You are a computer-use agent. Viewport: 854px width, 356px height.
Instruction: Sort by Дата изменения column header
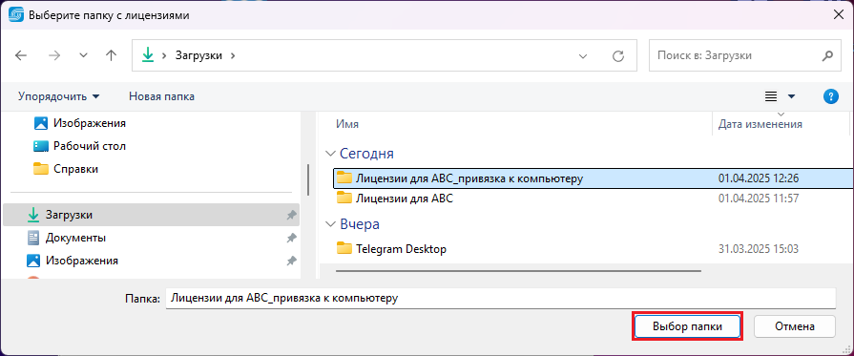(760, 124)
